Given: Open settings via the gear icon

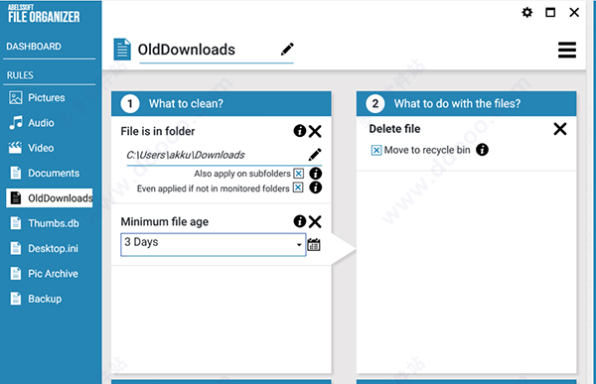Looking at the screenshot, I should [x=526, y=13].
